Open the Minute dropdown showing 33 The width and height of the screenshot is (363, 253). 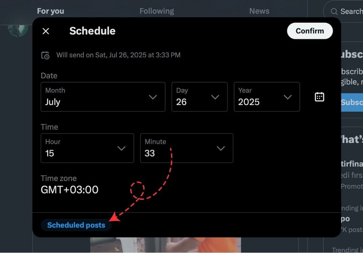click(186, 148)
